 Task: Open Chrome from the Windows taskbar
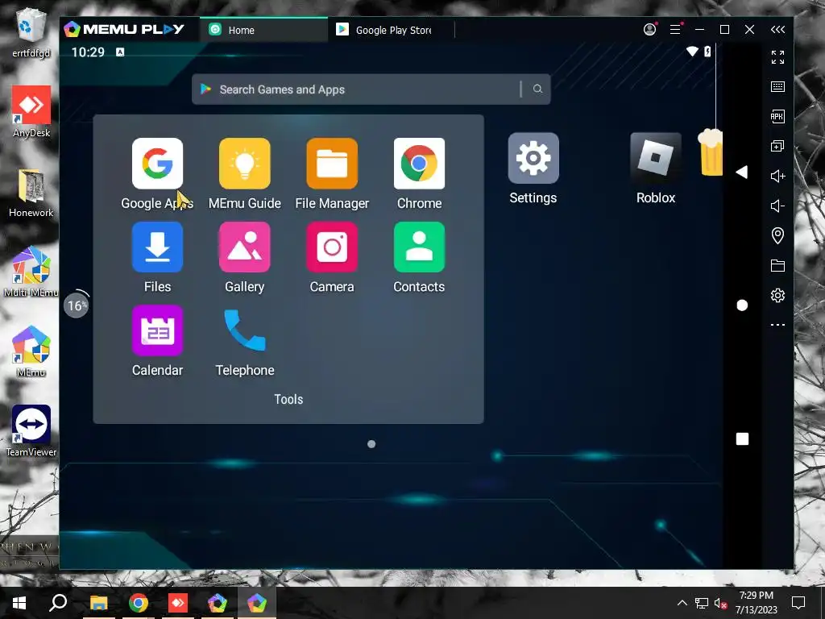coord(139,603)
